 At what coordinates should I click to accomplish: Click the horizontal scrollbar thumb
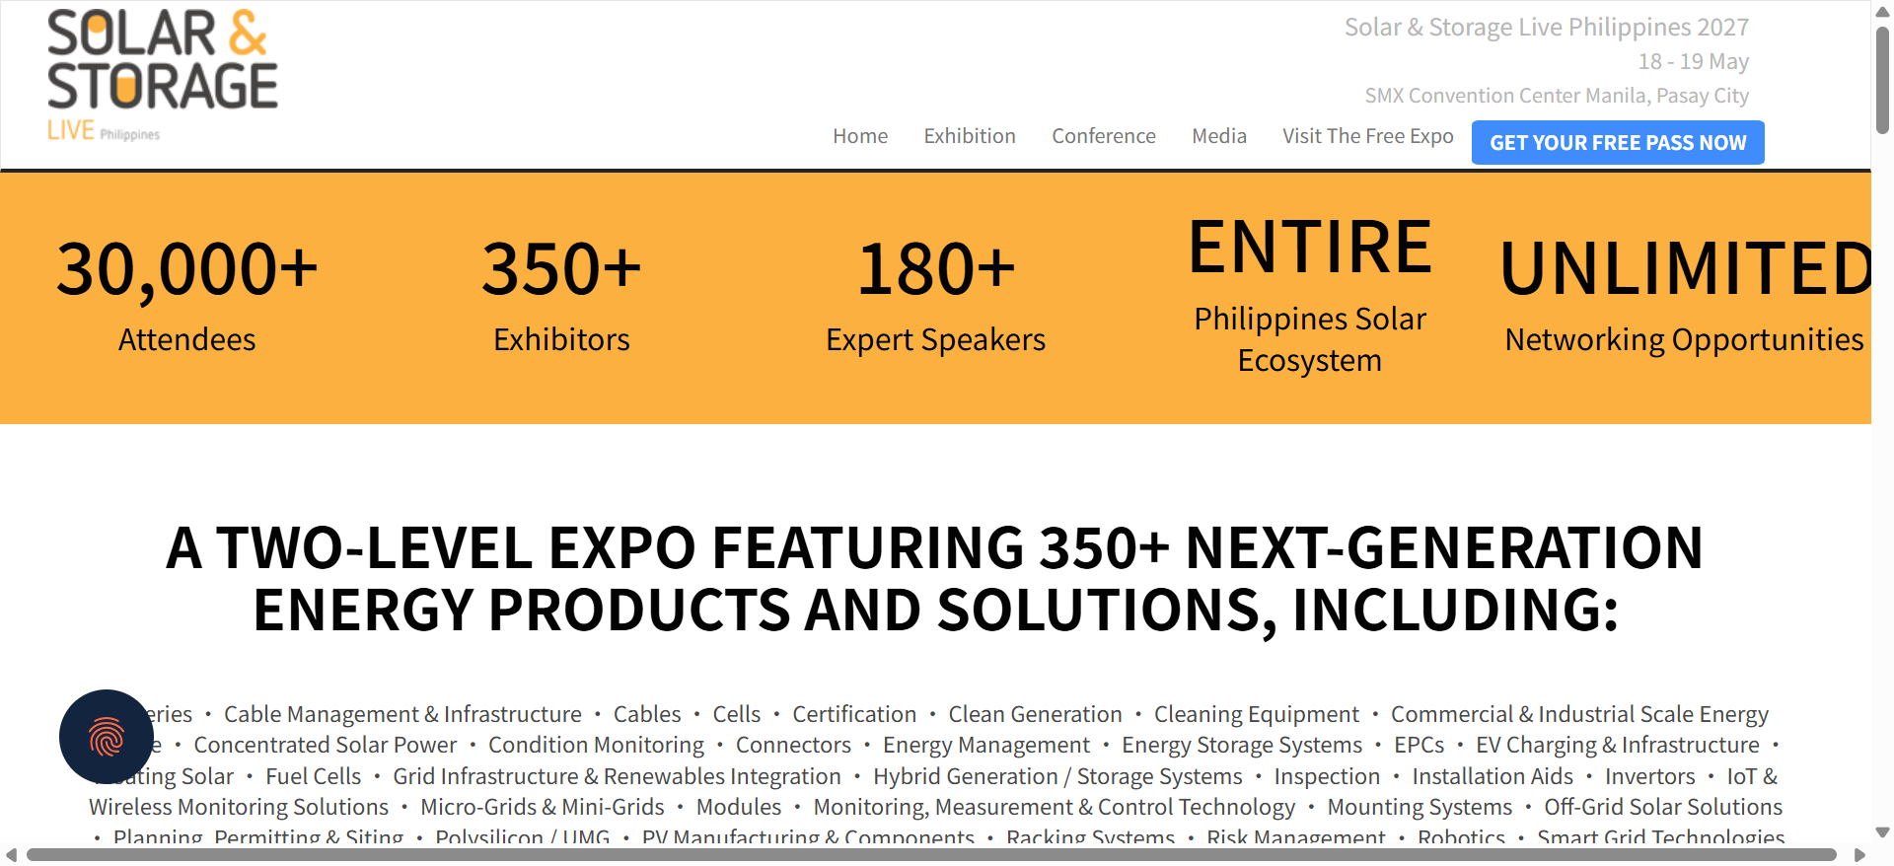click(x=931, y=854)
